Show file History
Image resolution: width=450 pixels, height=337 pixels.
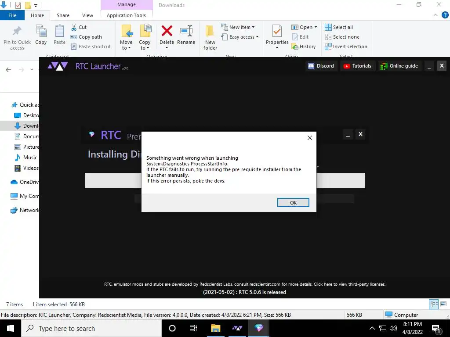(x=303, y=47)
